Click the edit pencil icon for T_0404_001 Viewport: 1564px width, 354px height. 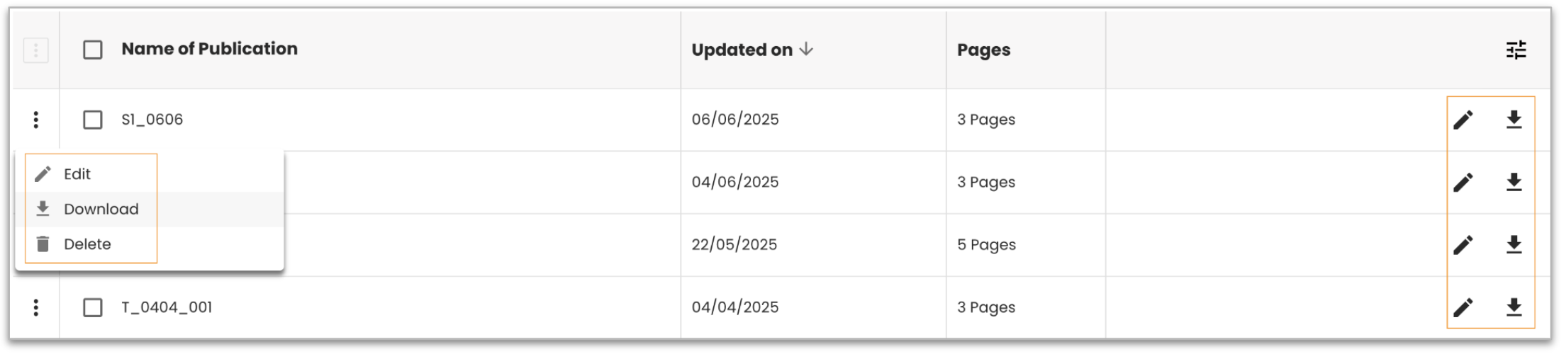[x=1463, y=307]
